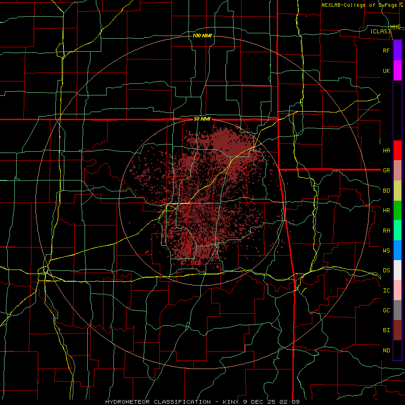Click the 'UK' legend label
The width and height of the screenshot is (405, 405).
pos(386,71)
